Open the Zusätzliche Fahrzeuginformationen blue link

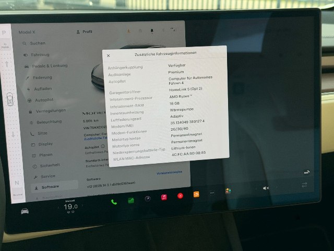(x=96, y=138)
